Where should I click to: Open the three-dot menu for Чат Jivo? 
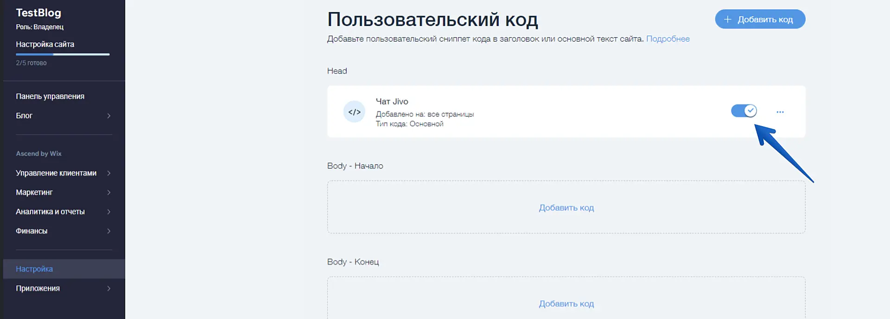tap(780, 112)
